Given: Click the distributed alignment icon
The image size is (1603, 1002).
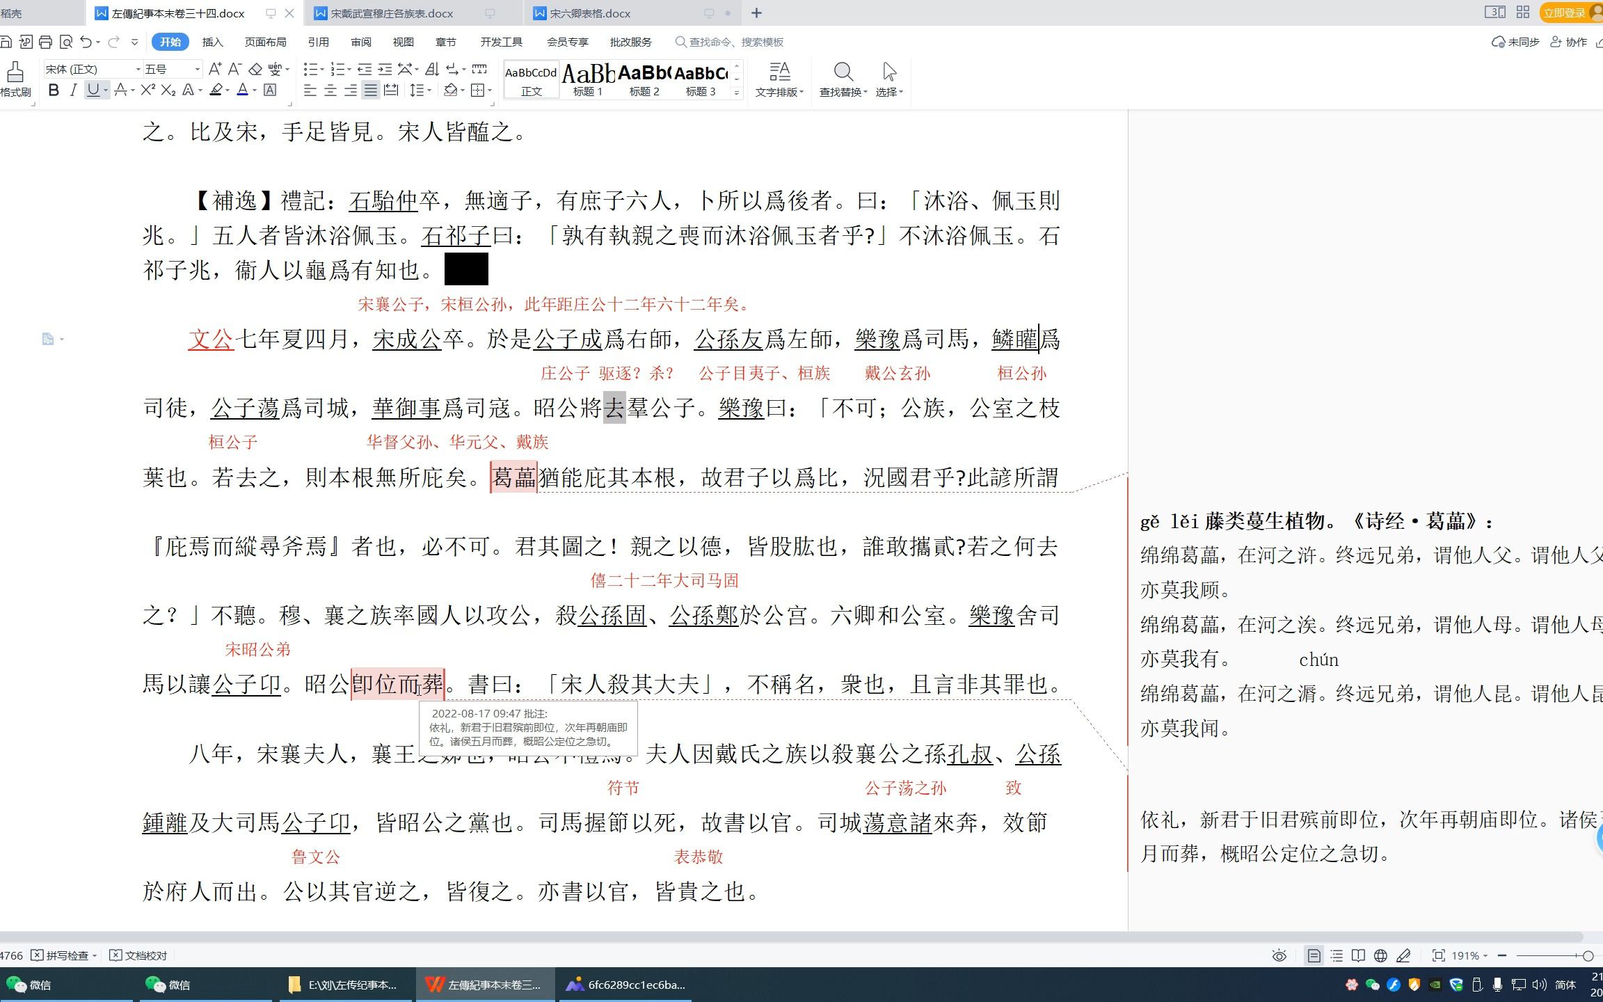Looking at the screenshot, I should tap(391, 90).
